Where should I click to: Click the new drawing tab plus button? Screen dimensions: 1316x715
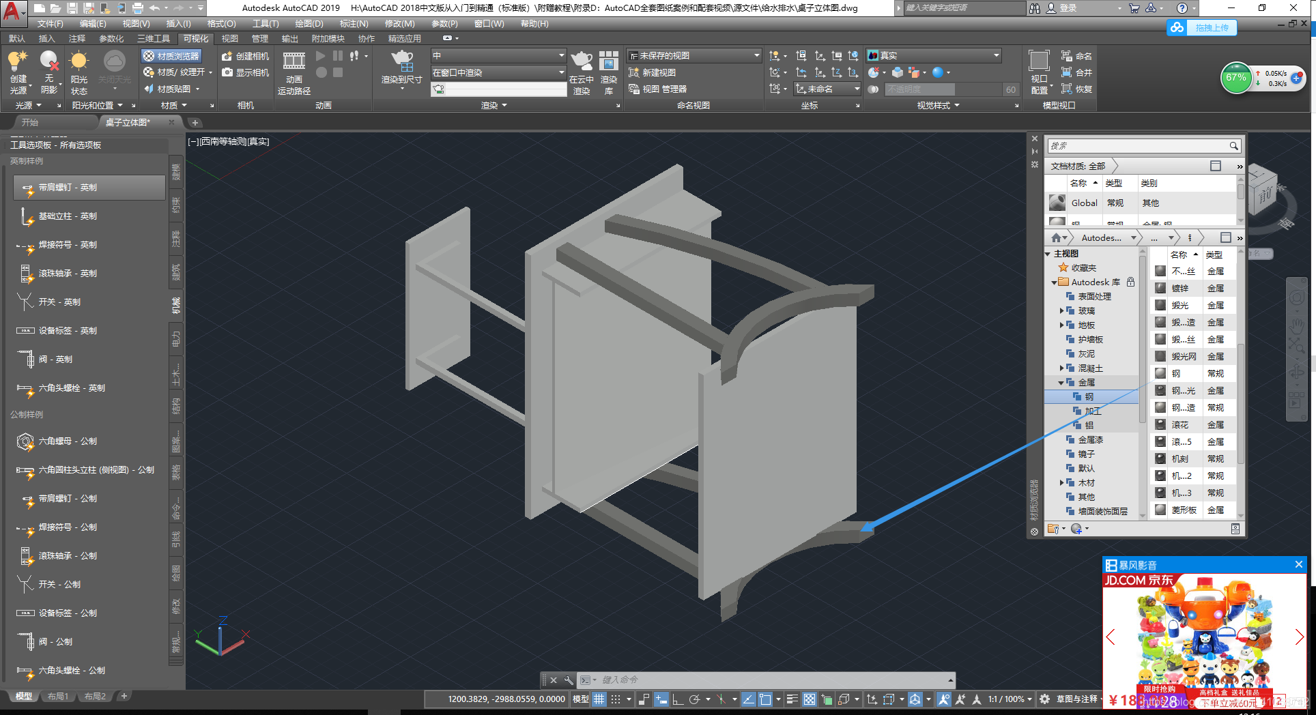[195, 123]
